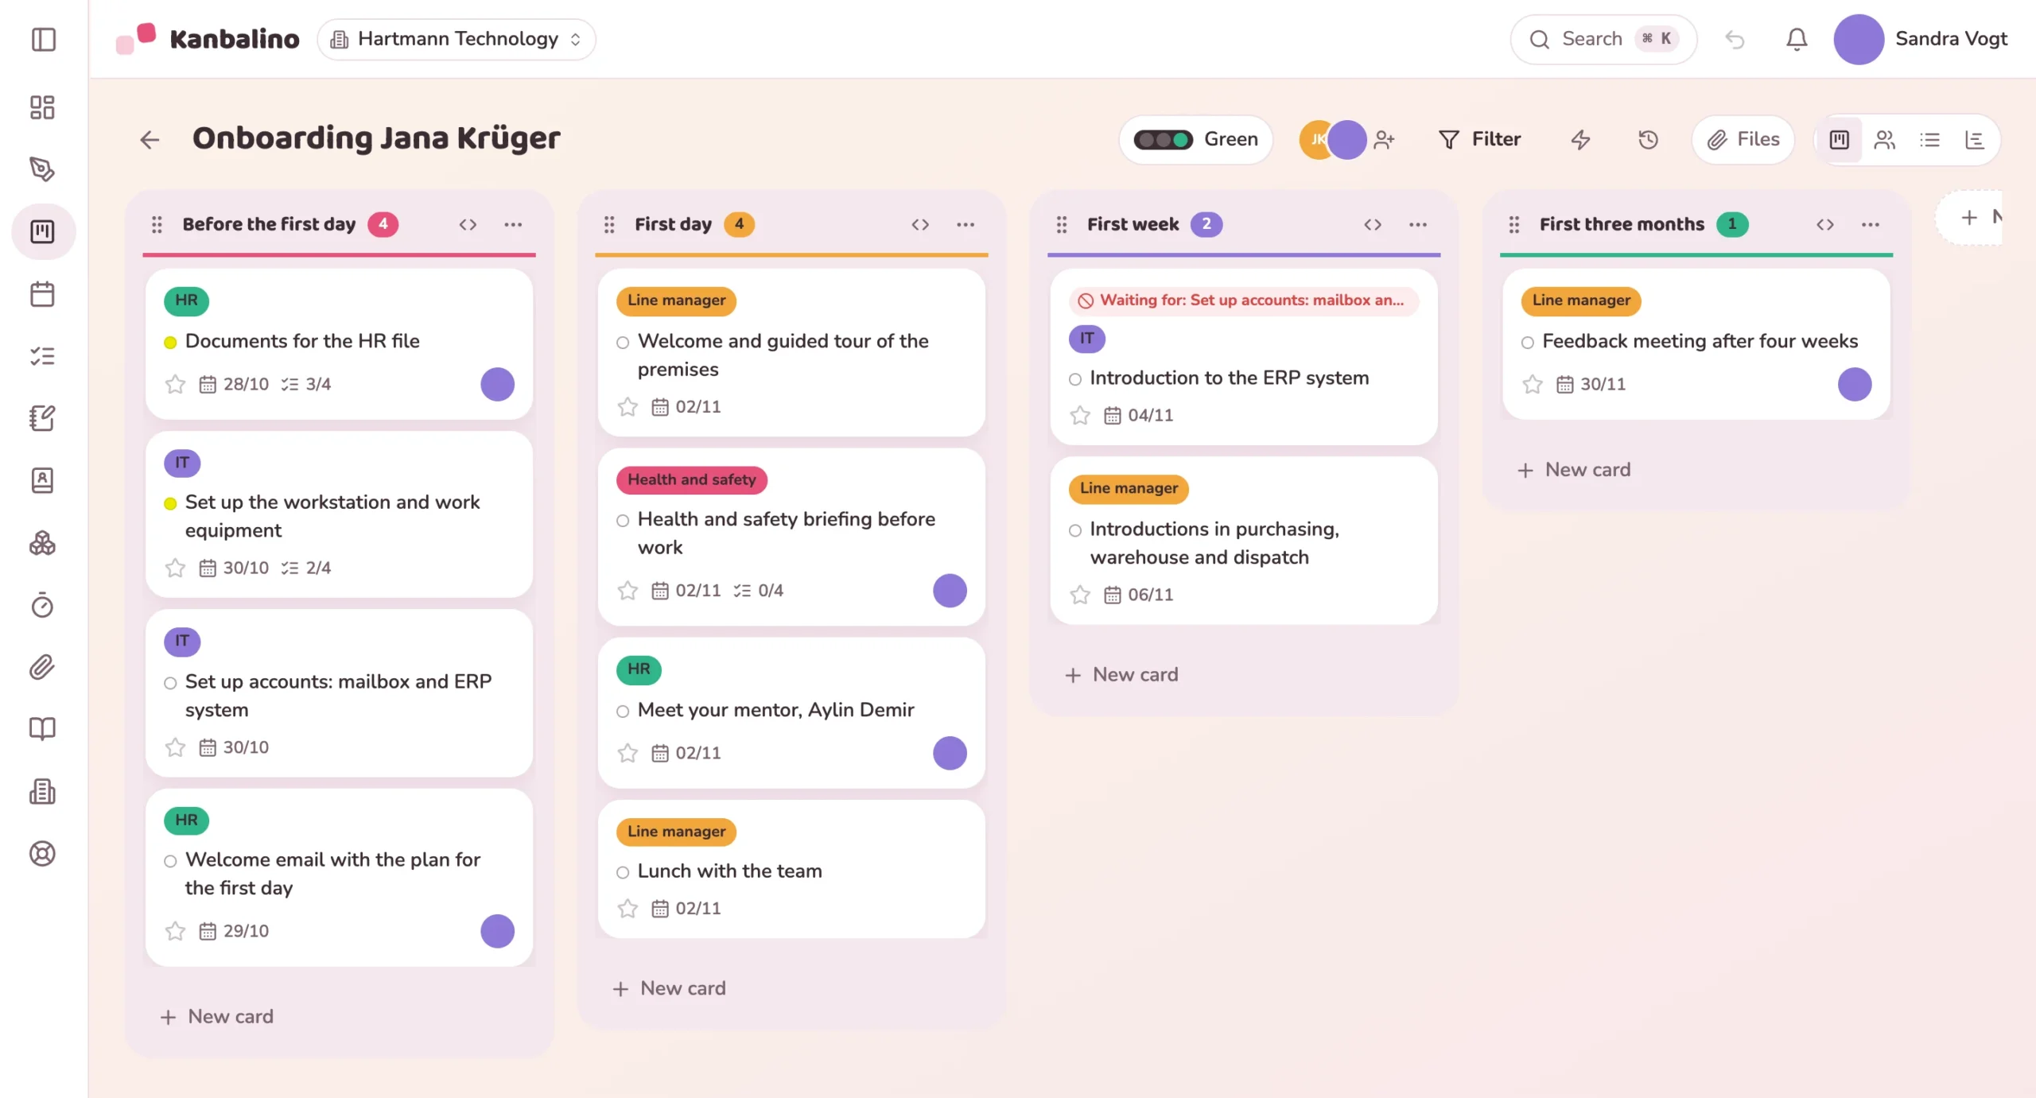Viewport: 2036px width, 1098px height.
Task: Switch to the kanban board view
Action: (1840, 140)
